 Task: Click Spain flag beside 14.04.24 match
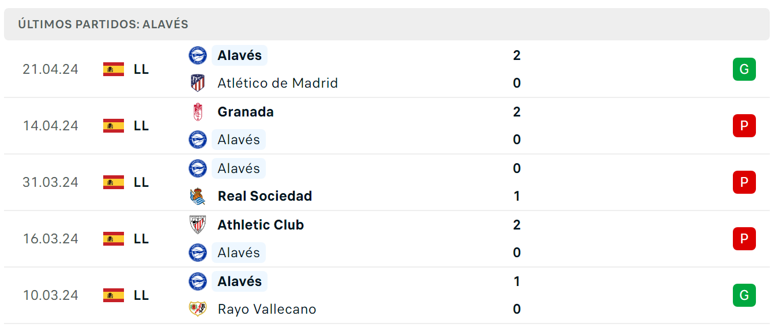coord(114,126)
